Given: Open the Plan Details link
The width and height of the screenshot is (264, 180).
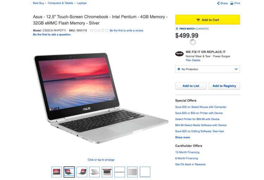Looking at the screenshot, I should pyautogui.click(x=193, y=60).
